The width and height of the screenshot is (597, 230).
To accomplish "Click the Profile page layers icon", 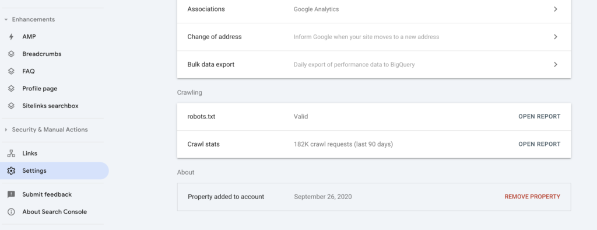I will (12, 89).
